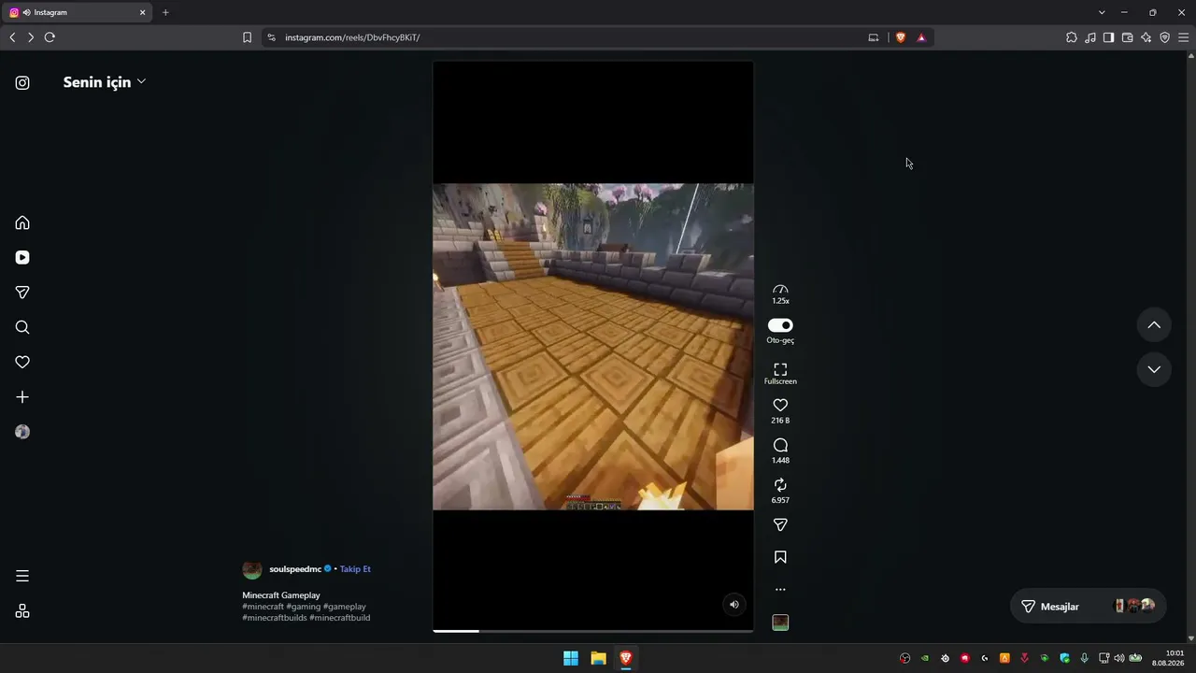The image size is (1196, 673).
Task: Open soulspeedmc avatar picture
Action: [251, 569]
